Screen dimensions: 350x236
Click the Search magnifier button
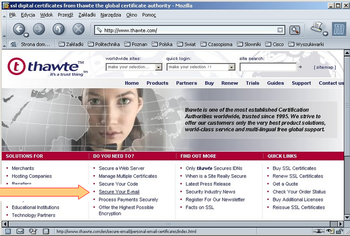[x=294, y=30]
